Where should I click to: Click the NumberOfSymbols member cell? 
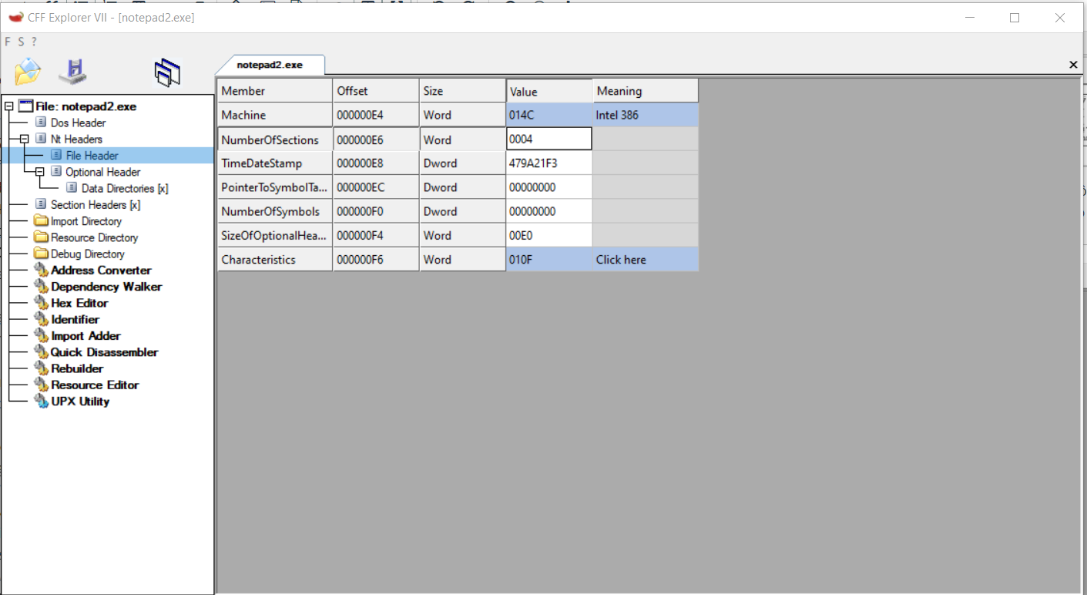275,211
